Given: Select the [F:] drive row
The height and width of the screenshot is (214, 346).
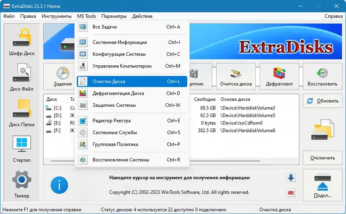Looking at the screenshot, I should pyautogui.click(x=171, y=131).
